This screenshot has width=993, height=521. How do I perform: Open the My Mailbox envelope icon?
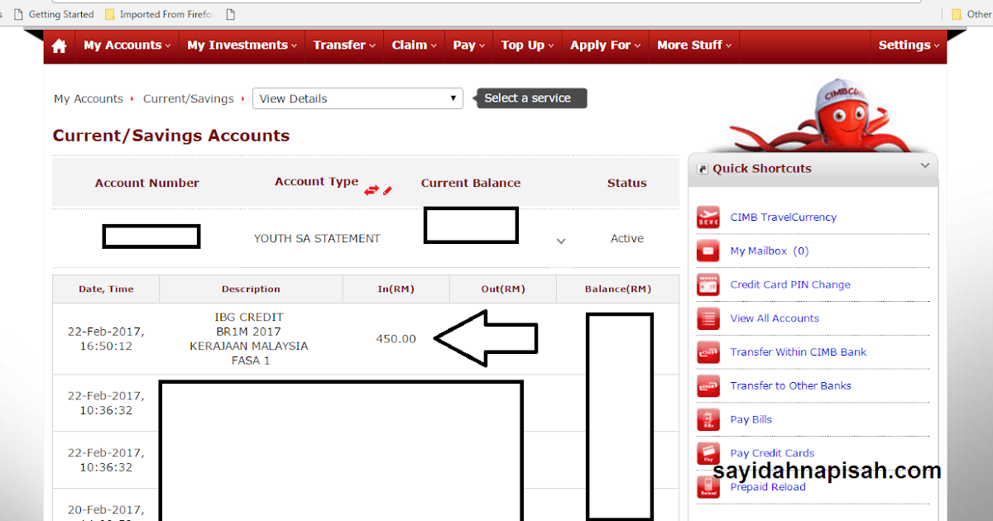(x=708, y=251)
